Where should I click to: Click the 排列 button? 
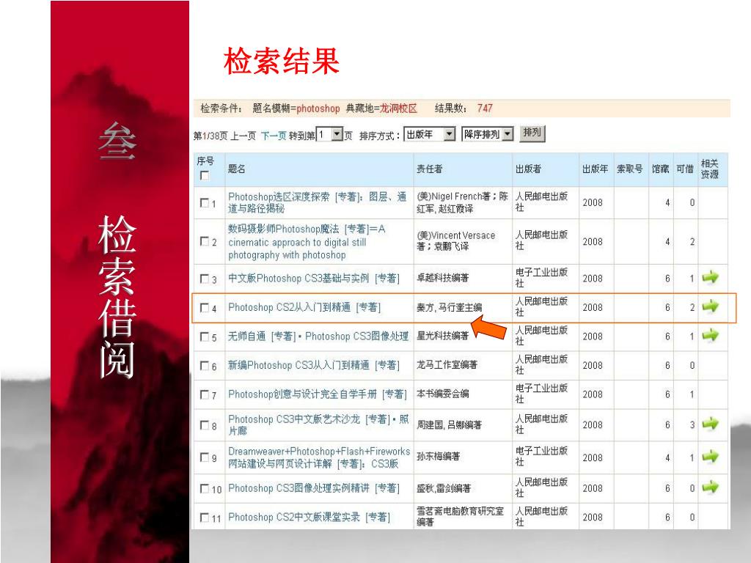532,133
